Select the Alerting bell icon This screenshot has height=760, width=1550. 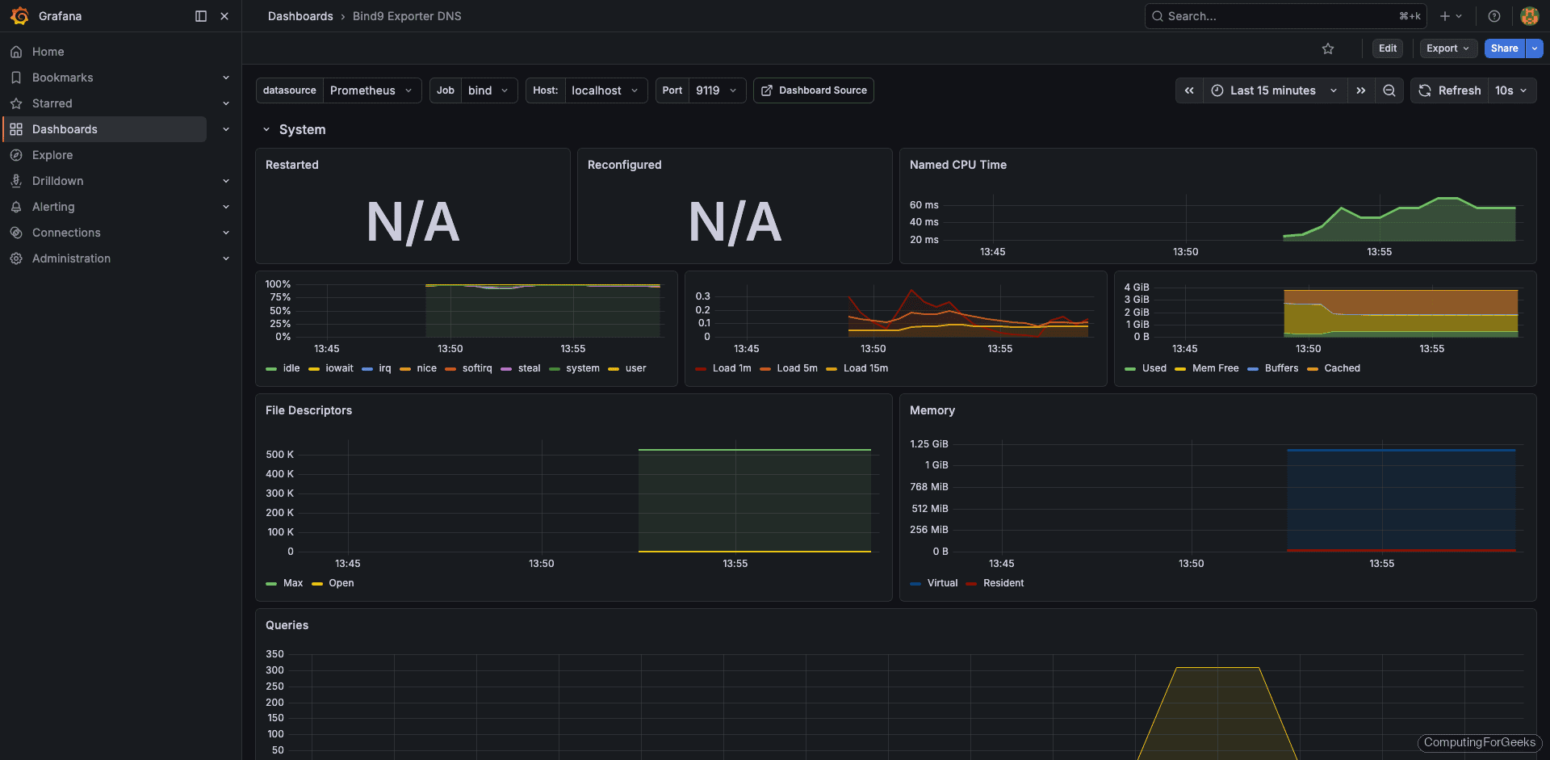click(x=16, y=207)
